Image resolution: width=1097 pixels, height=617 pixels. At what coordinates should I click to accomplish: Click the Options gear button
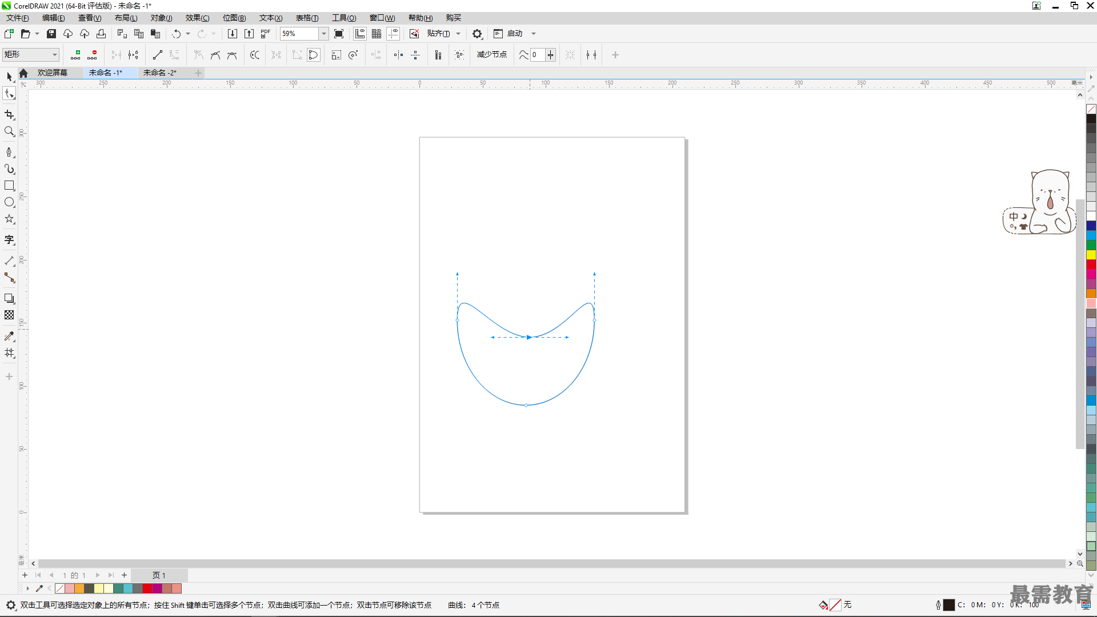pos(477,34)
